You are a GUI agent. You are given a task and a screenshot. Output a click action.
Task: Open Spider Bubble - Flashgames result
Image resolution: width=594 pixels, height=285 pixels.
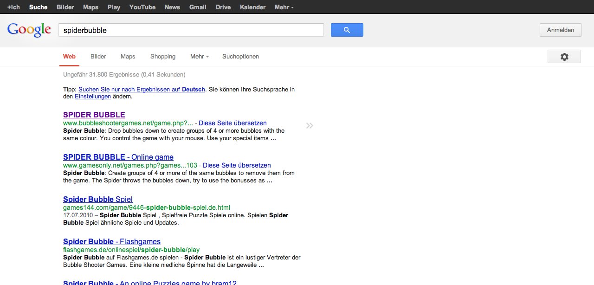(112, 241)
